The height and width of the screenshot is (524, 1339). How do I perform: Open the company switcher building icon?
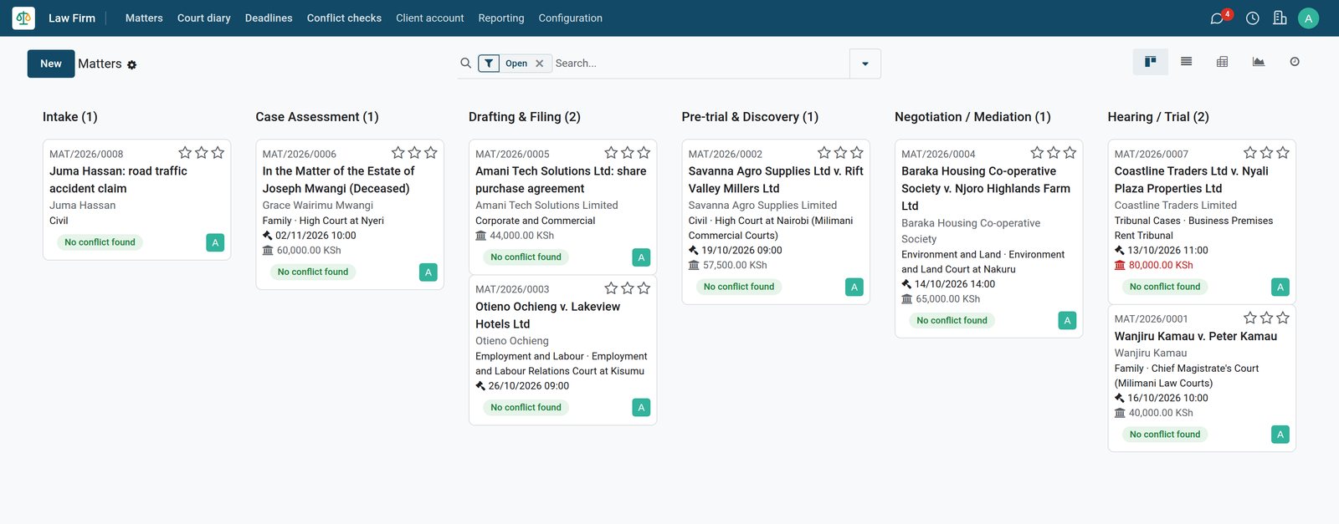[x=1280, y=18]
